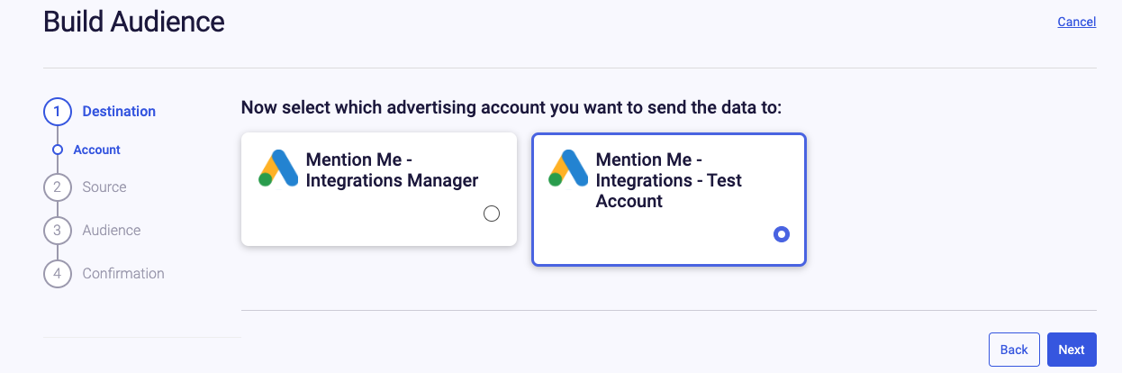The height and width of the screenshot is (373, 1122).
Task: Select the Integrations Manager radio button
Action: pyautogui.click(x=492, y=214)
